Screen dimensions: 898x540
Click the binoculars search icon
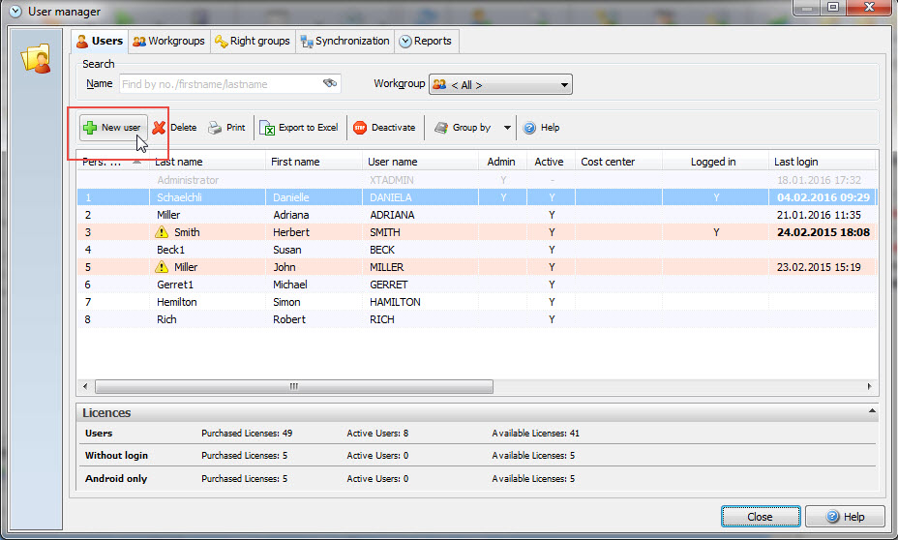click(330, 84)
